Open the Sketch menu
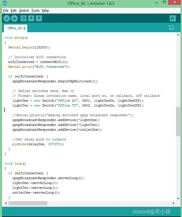This screenshot has height=217, width=182. coord(24,11)
